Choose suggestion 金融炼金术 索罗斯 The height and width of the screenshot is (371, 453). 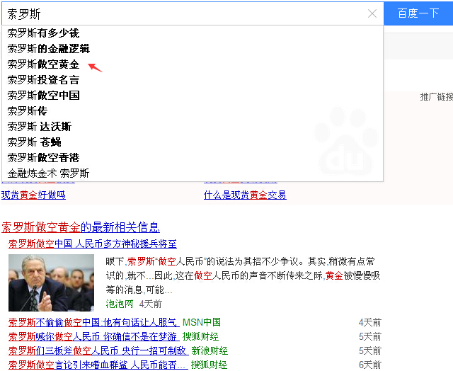pos(193,173)
